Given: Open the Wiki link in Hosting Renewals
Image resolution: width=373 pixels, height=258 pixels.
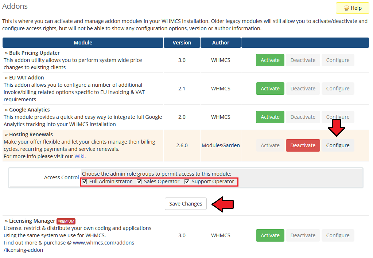Looking at the screenshot, I should coord(79,156).
